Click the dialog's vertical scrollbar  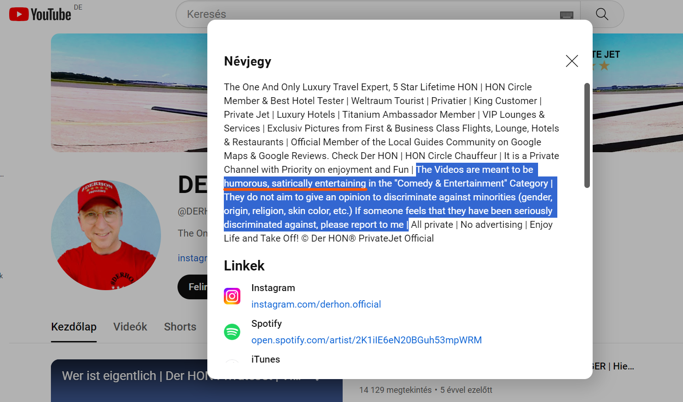(587, 135)
